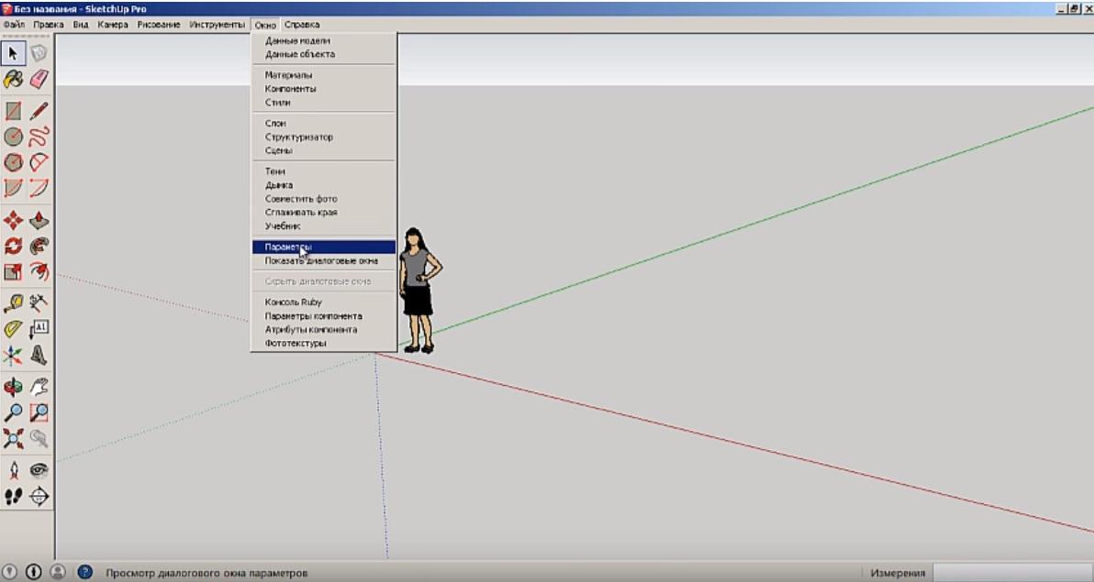Activate the Circle tool
The image size is (1094, 582).
coord(14,137)
